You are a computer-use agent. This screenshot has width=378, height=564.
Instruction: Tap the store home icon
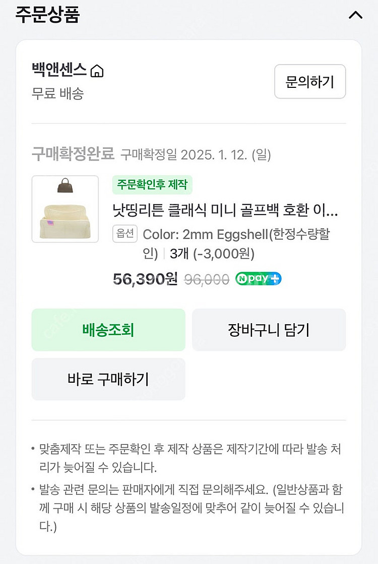(97, 71)
